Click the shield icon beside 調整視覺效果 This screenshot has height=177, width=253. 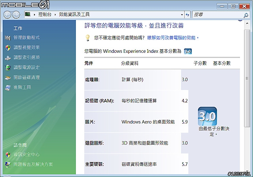(8, 48)
